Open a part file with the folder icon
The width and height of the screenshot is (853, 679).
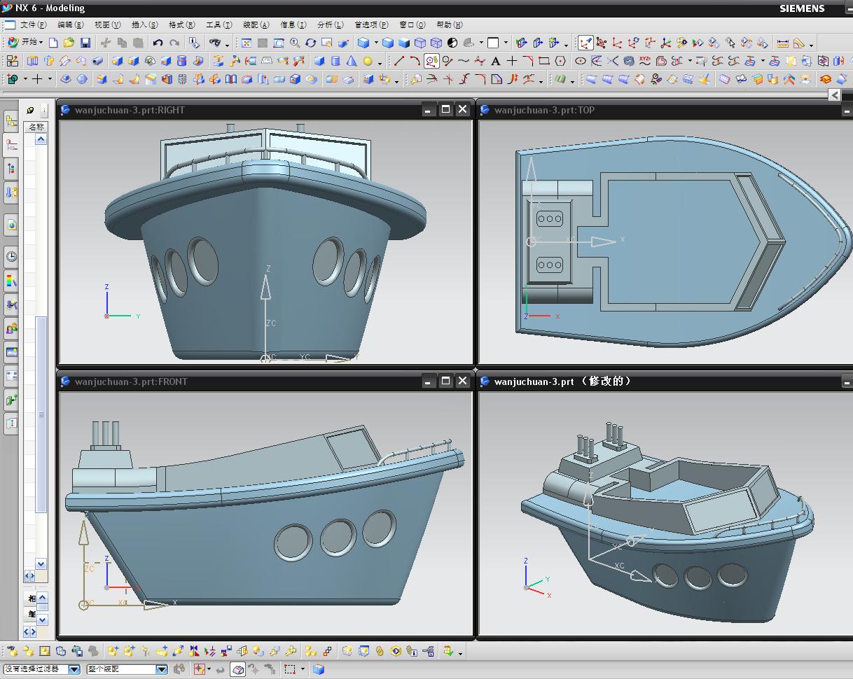click(x=69, y=43)
